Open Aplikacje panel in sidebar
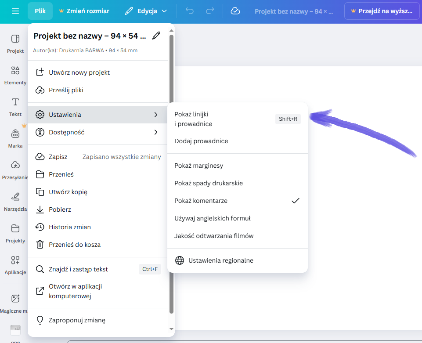This screenshot has height=343, width=422. [x=15, y=264]
